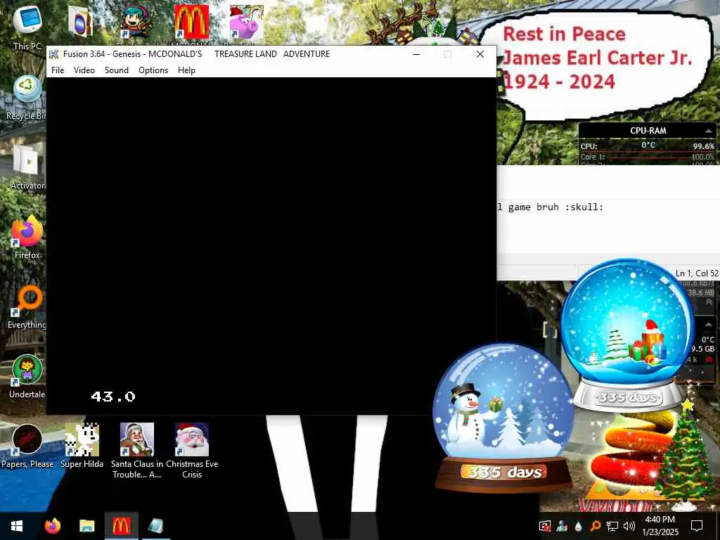
Task: Select the Christmas Eve Crisis shortcut
Action: [192, 451]
